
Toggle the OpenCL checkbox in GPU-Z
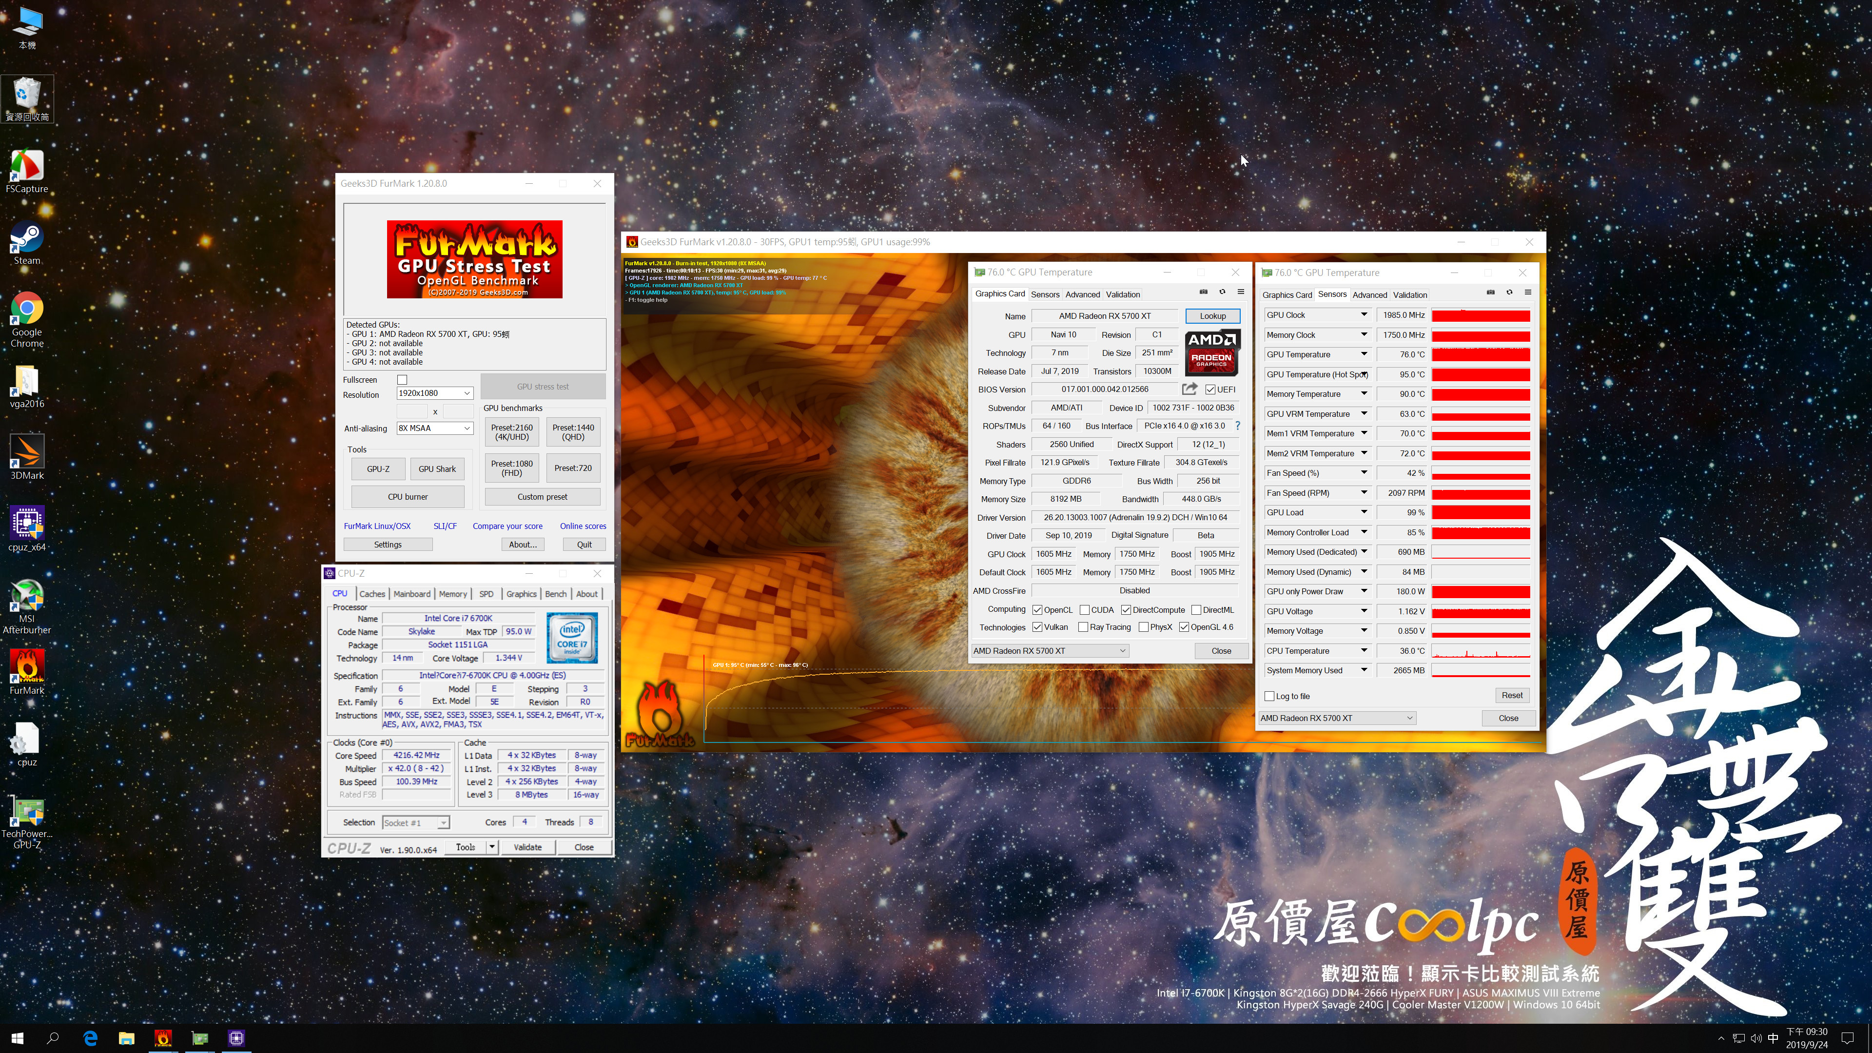(x=1037, y=610)
